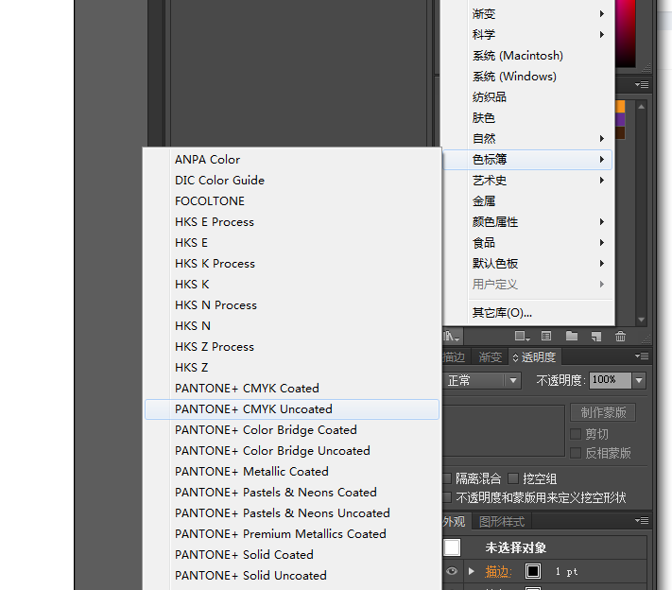Open the Swatches panel flyout menu icon
The height and width of the screenshot is (590, 672).
(642, 84)
